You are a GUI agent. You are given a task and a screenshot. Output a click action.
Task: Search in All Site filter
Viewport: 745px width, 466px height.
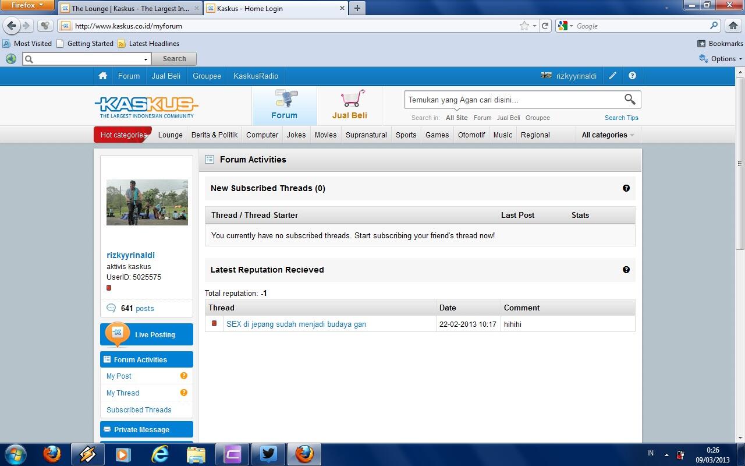[456, 118]
